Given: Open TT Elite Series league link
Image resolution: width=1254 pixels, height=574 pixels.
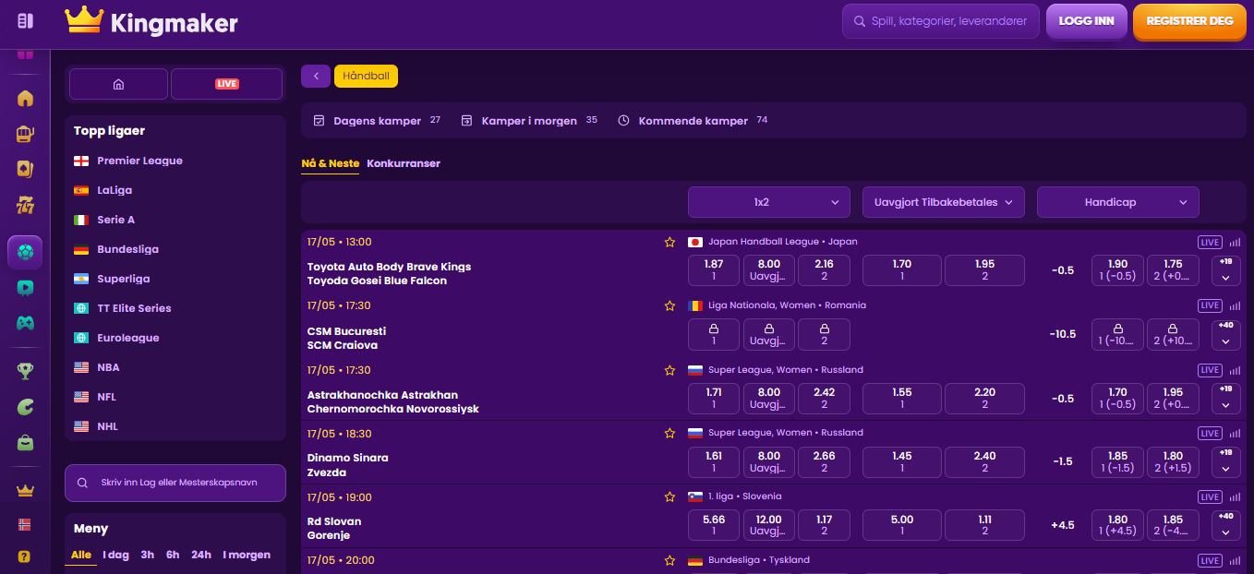Looking at the screenshot, I should click(x=134, y=308).
